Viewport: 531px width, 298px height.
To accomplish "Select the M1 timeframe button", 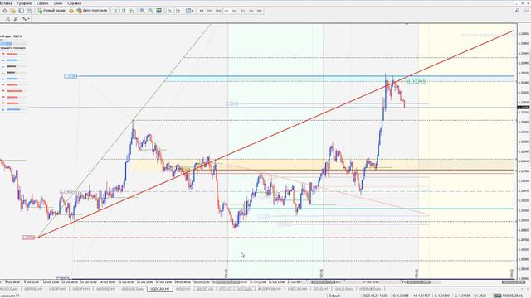I will click(202, 11).
